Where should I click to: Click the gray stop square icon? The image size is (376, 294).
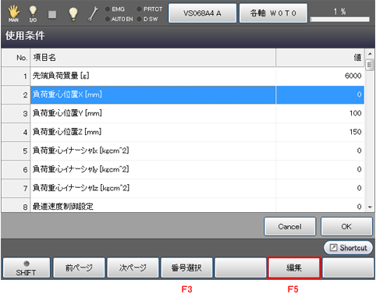(52, 15)
